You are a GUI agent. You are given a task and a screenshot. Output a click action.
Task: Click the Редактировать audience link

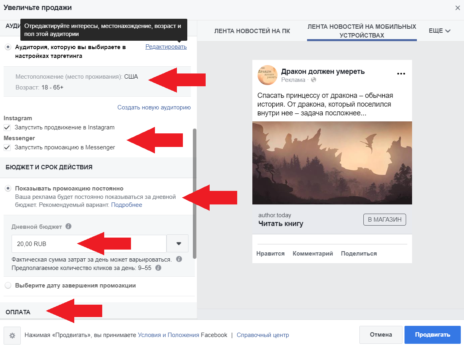[166, 47]
